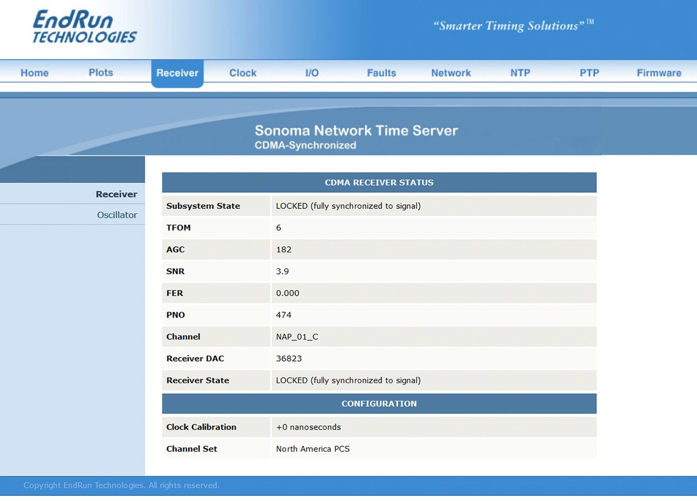Screen dimensions: 697x501
Task: Click the AGC label
Action: pyautogui.click(x=176, y=250)
